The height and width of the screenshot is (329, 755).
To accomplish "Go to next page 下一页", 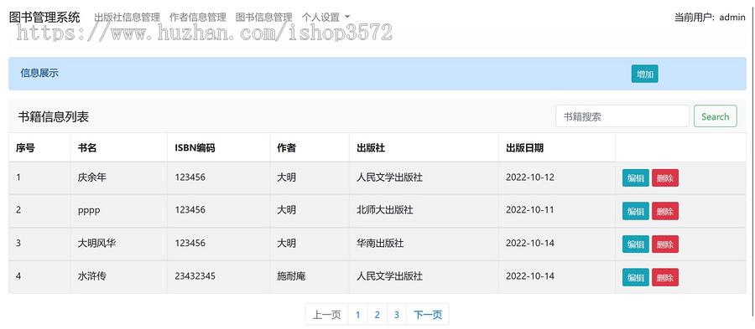I will (x=428, y=315).
